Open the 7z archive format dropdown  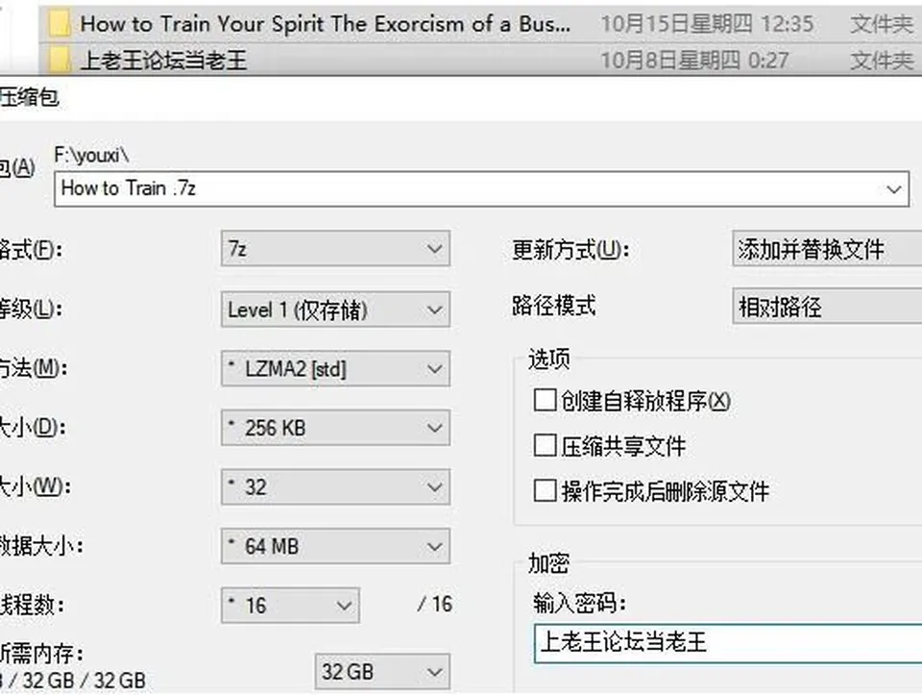335,248
